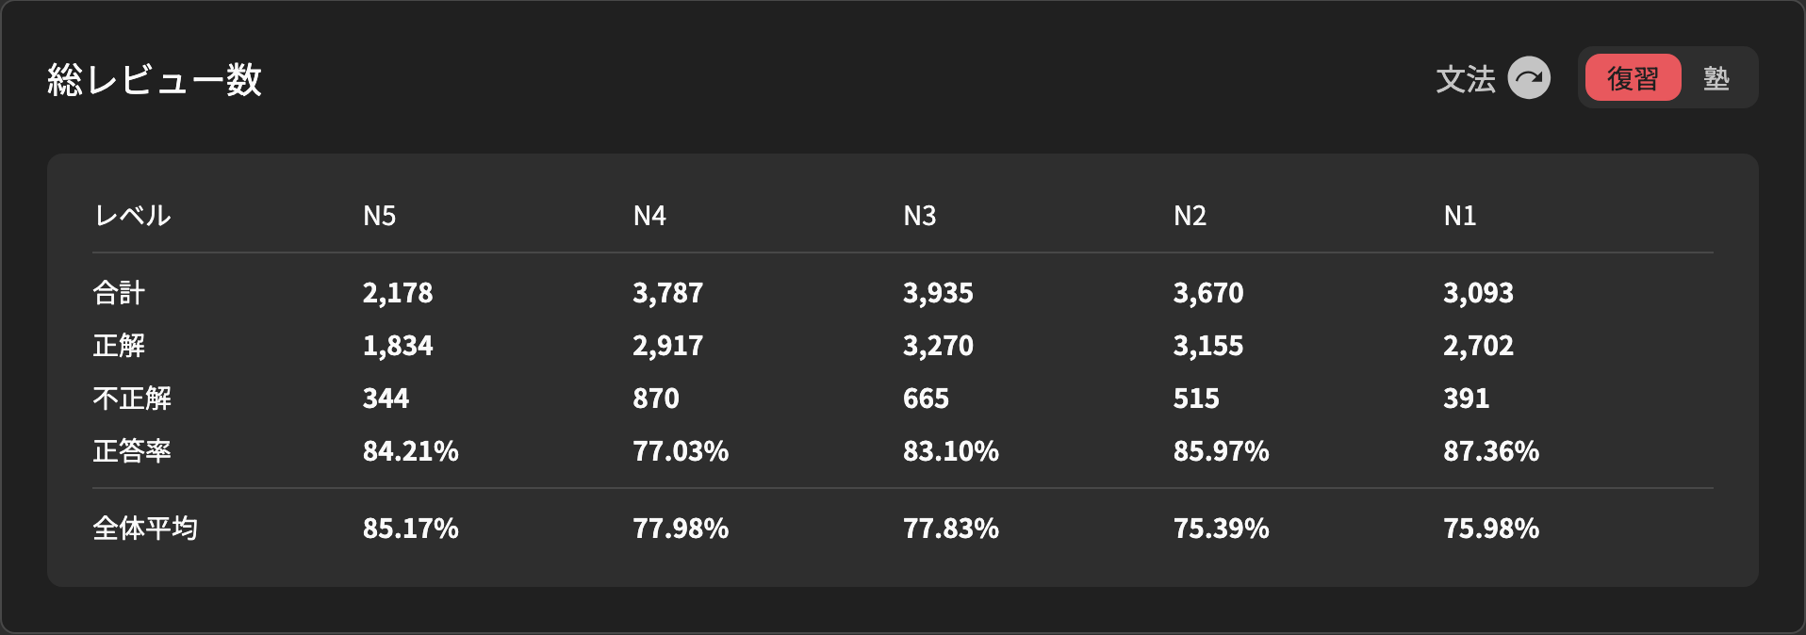Click the circular arrow icon beside 文法
This screenshot has height=635, width=1806.
tap(1528, 78)
